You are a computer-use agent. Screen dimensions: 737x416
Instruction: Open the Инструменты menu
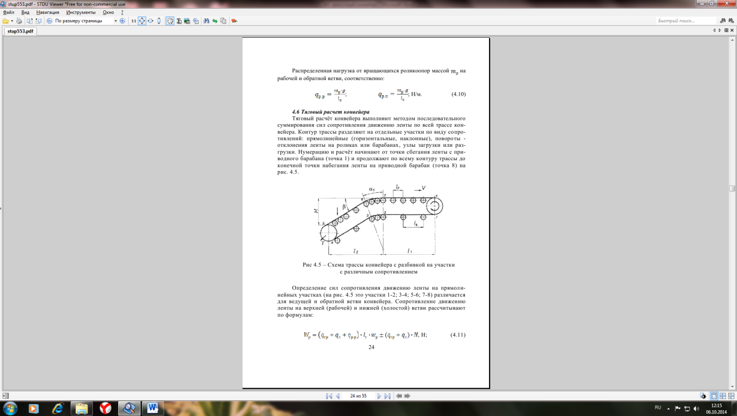click(x=81, y=12)
